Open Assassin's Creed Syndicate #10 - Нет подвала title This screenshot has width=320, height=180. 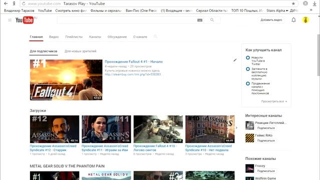click(x=208, y=148)
